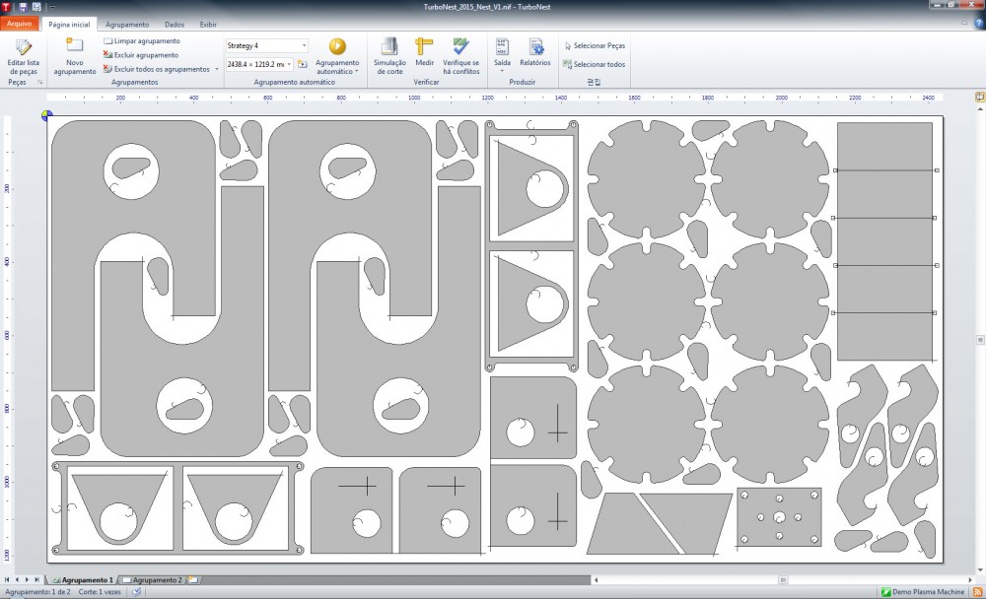The width and height of the screenshot is (986, 599).
Task: Click the status bar check icon after Corte
Action: 136,592
